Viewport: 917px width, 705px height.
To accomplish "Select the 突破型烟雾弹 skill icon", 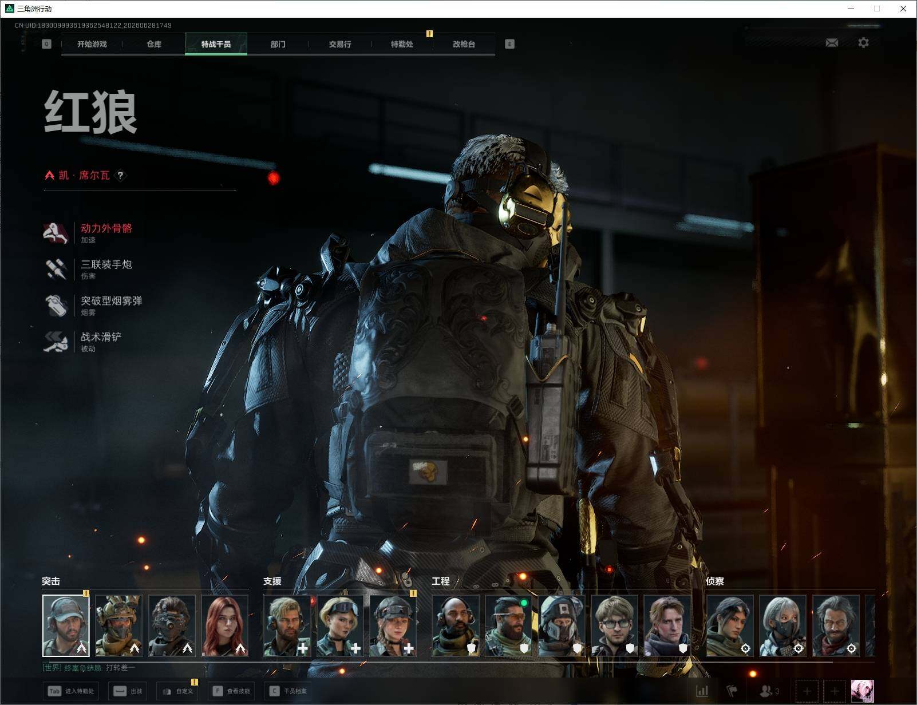I will click(x=56, y=306).
